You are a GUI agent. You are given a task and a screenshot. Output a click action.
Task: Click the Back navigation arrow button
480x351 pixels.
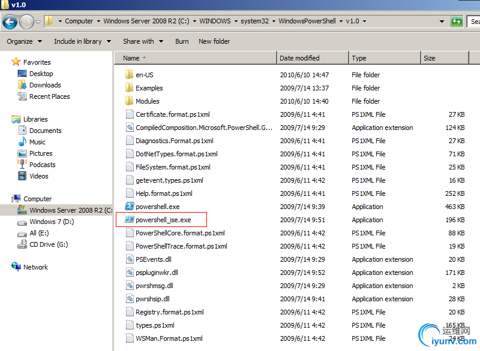tap(10, 22)
